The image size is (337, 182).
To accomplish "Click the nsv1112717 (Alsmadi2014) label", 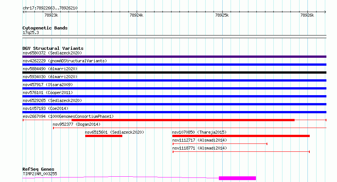I will pos(200,140).
